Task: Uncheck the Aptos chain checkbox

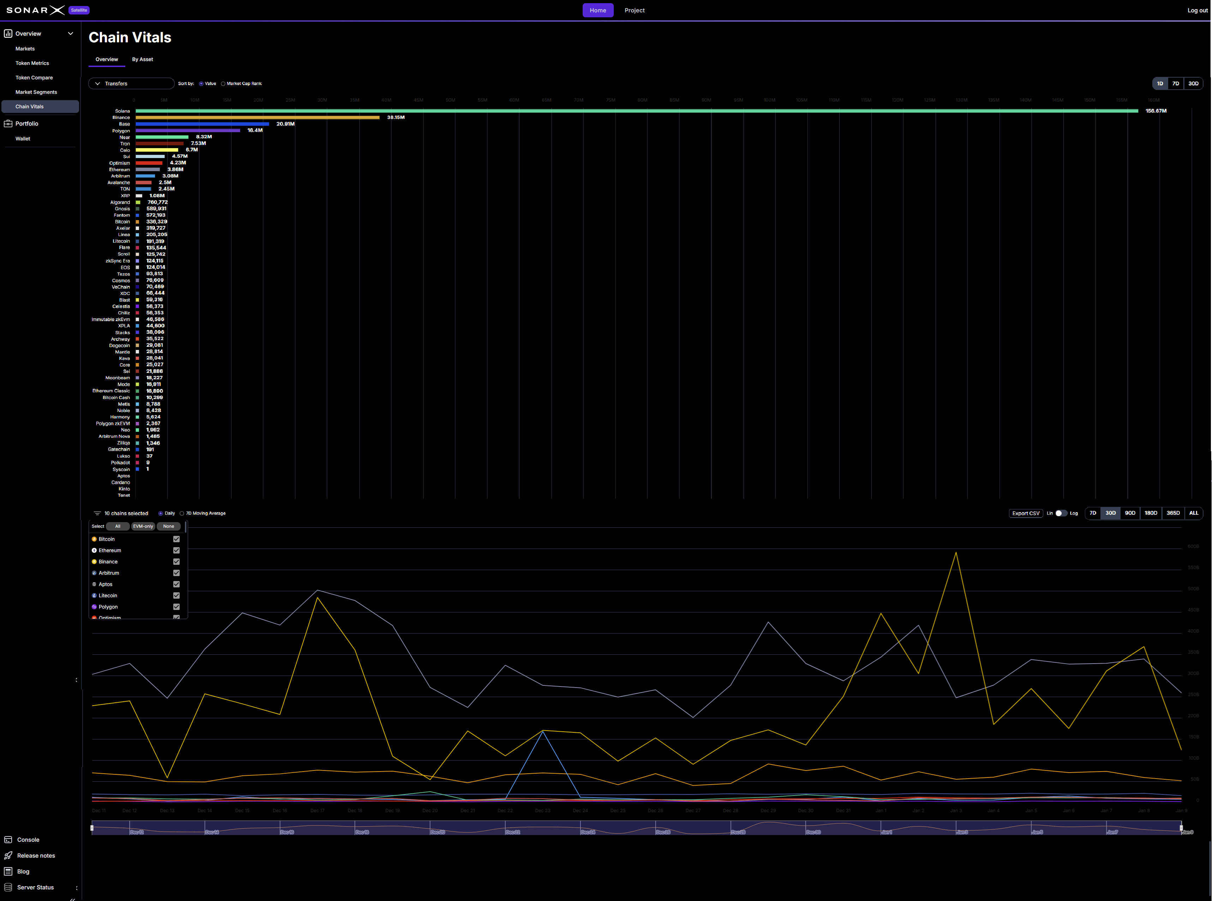Action: 176,584
